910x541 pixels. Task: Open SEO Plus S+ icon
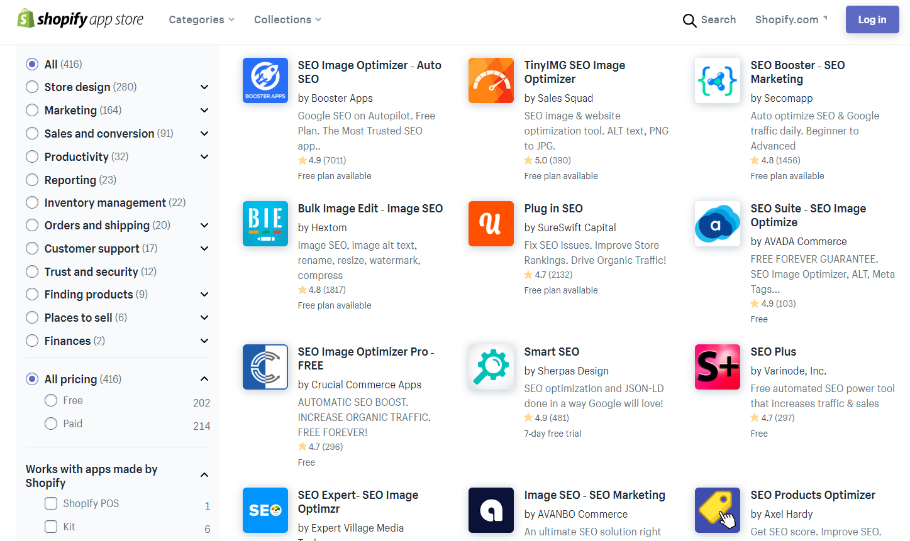(718, 367)
